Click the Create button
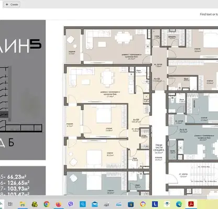218x209 pixels. point(12,5)
